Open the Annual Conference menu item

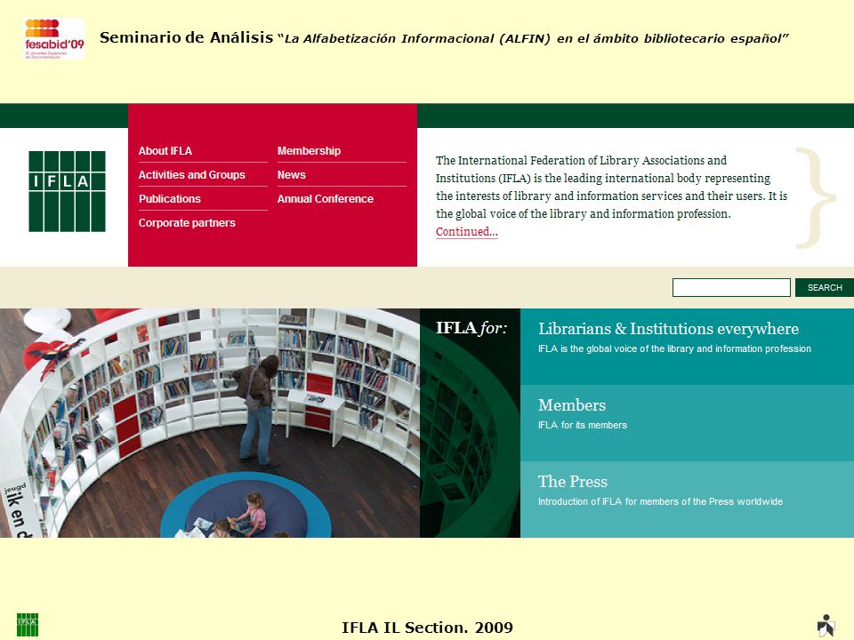(326, 198)
